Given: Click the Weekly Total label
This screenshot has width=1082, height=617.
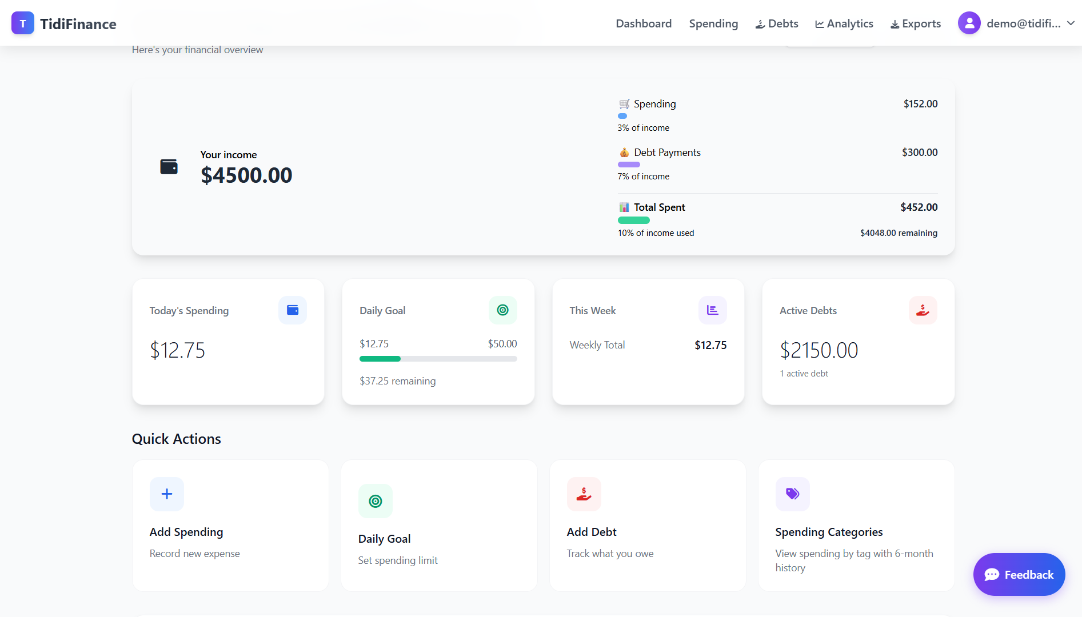Looking at the screenshot, I should 597,345.
